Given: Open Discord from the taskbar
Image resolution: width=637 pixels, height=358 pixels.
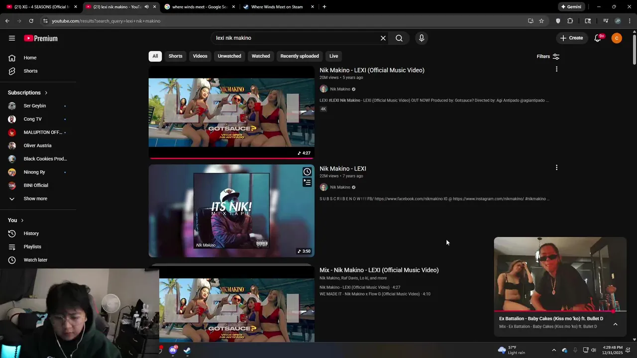Looking at the screenshot, I should [x=173, y=350].
